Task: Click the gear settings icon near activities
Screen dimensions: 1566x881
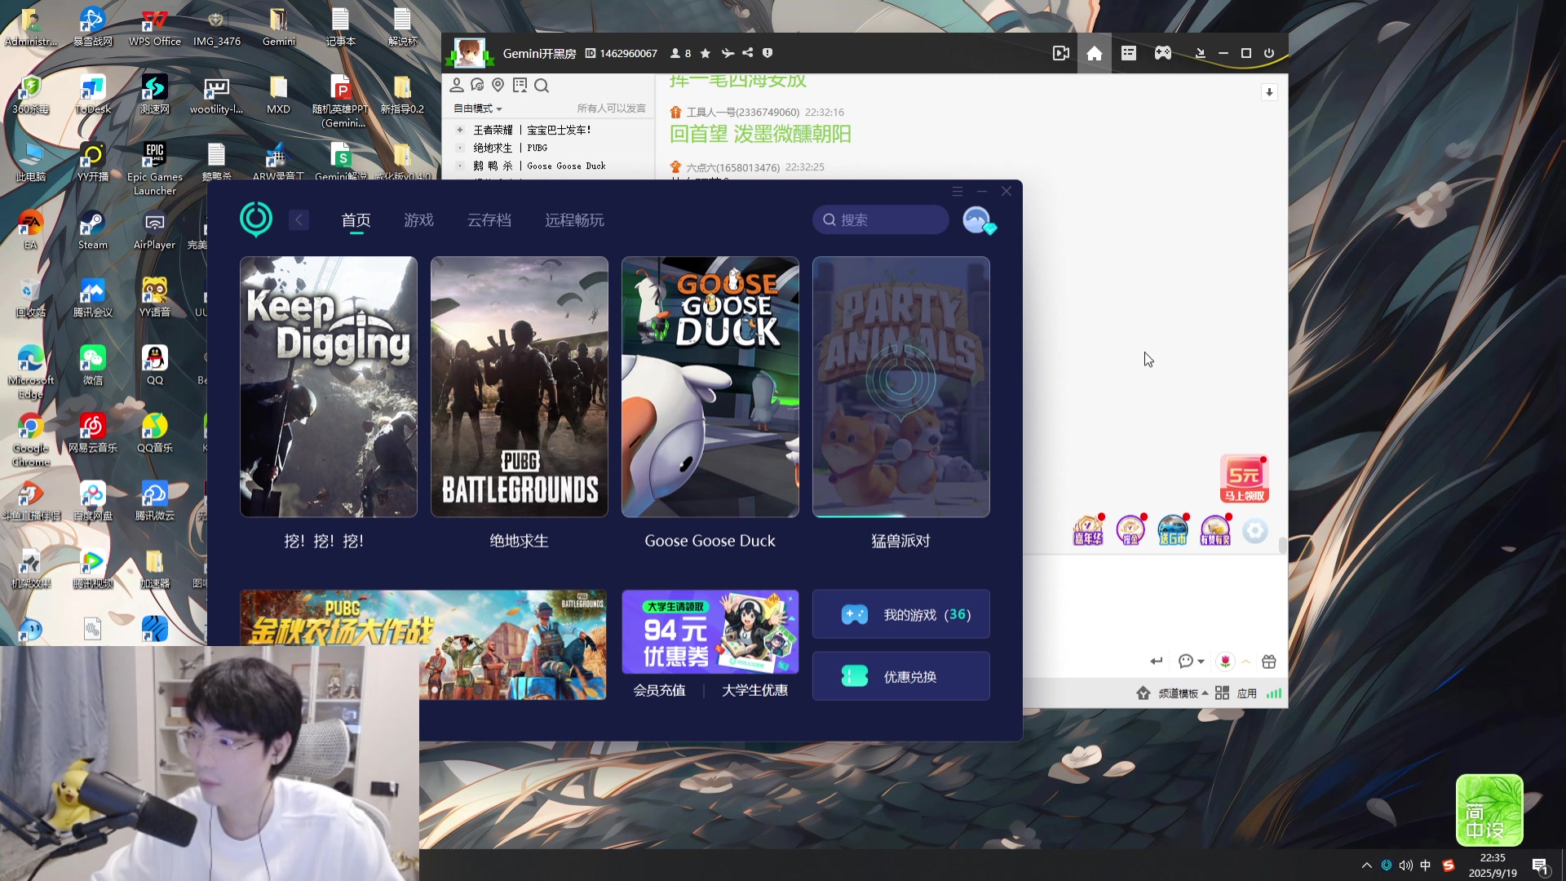Action: [1255, 531]
